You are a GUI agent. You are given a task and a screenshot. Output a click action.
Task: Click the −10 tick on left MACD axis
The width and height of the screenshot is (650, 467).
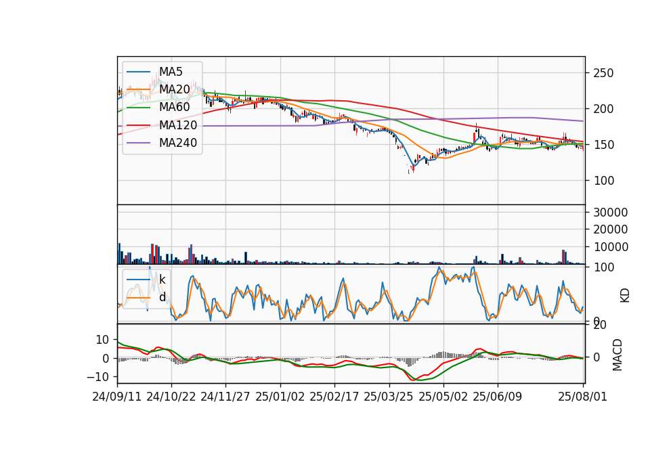(97, 377)
